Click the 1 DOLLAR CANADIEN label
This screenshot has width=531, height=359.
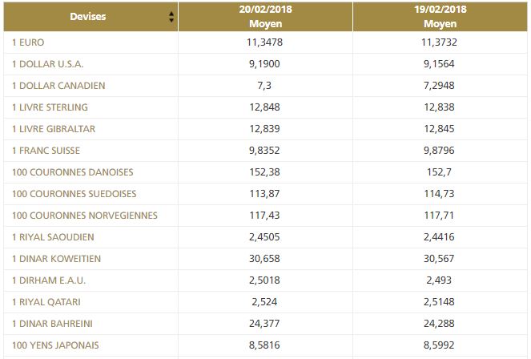point(58,86)
